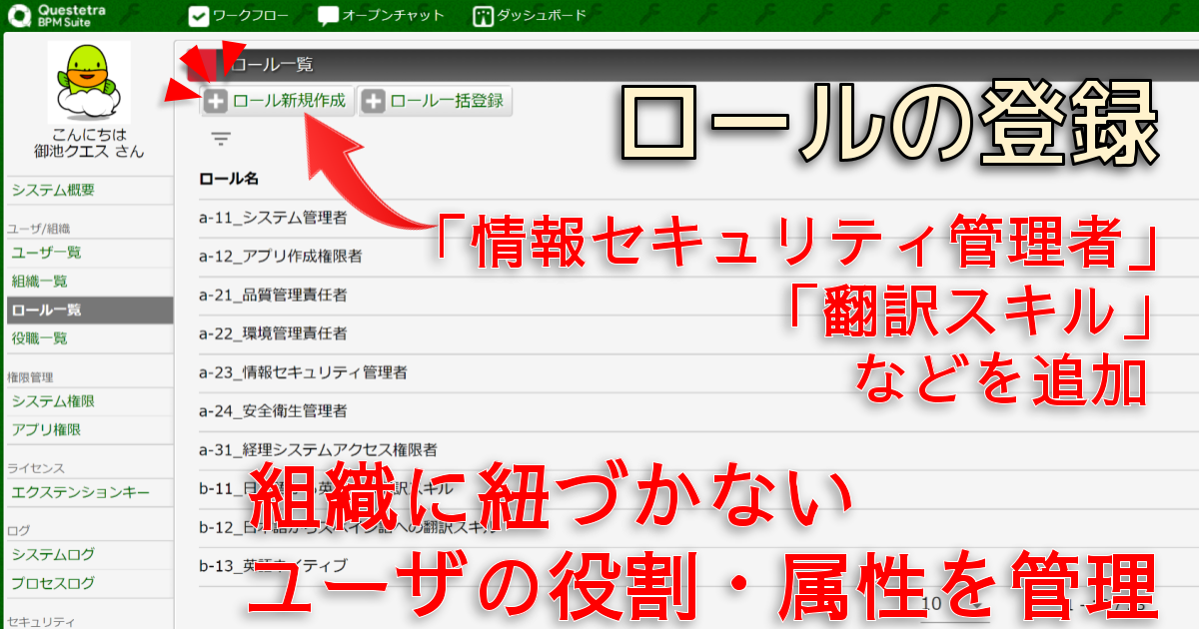Open システム権限 settings

pyautogui.click(x=54, y=401)
